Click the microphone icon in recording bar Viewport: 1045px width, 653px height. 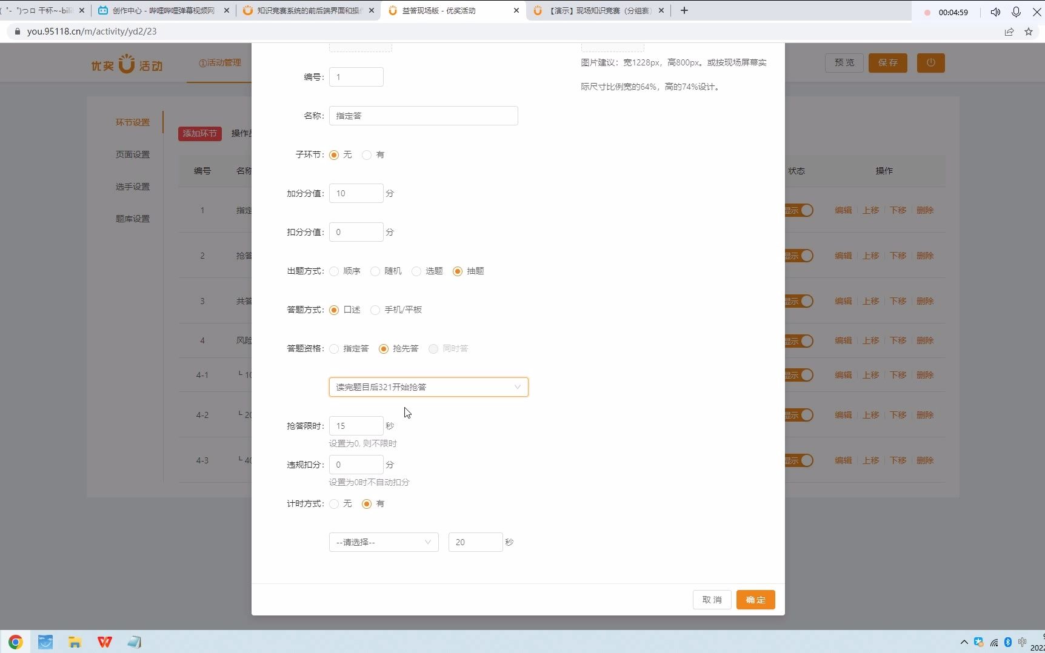coord(1017,12)
